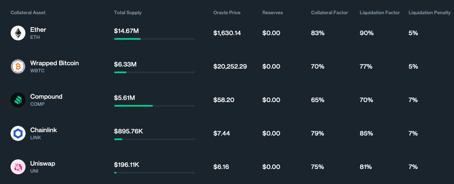The image size is (454, 184).
Task: Select the WBTC ticker label
Action: point(37,71)
